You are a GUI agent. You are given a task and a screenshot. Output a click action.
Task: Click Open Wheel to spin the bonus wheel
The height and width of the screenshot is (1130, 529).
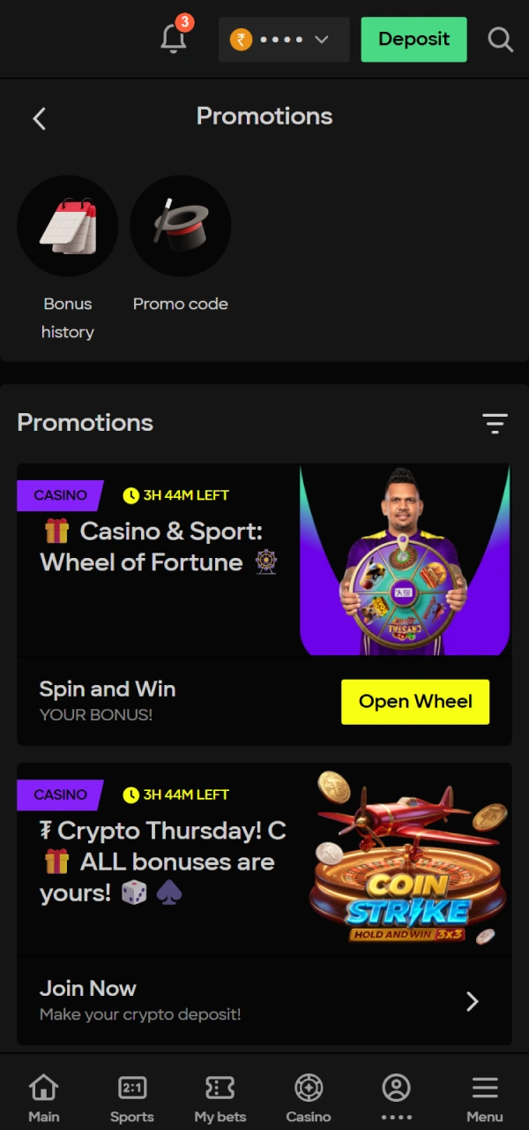(414, 701)
